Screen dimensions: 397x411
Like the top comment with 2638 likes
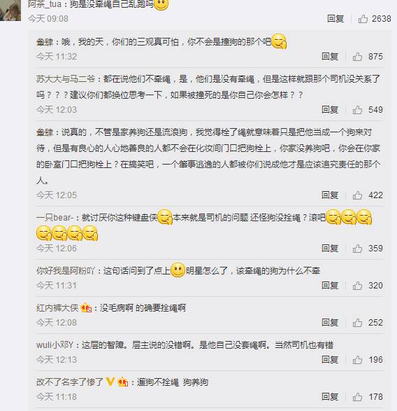(363, 19)
